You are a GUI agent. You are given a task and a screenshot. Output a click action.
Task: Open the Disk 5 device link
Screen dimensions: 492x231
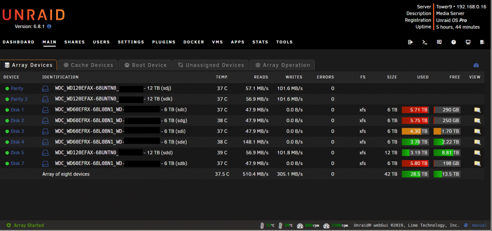coord(17,153)
